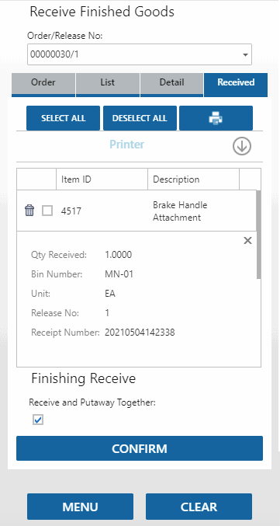Toggle the Receive and Putaway Together checkbox
Screen dimensions: 280x526
(38, 420)
